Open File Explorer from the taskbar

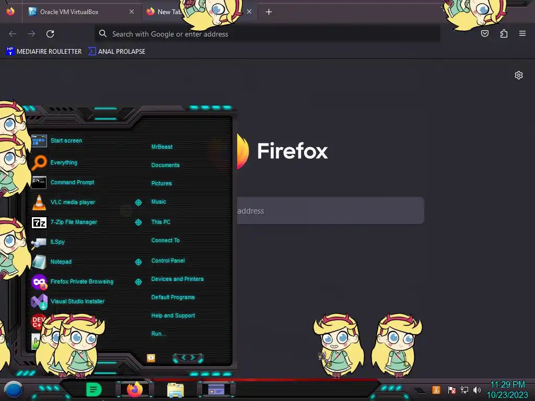pos(176,390)
